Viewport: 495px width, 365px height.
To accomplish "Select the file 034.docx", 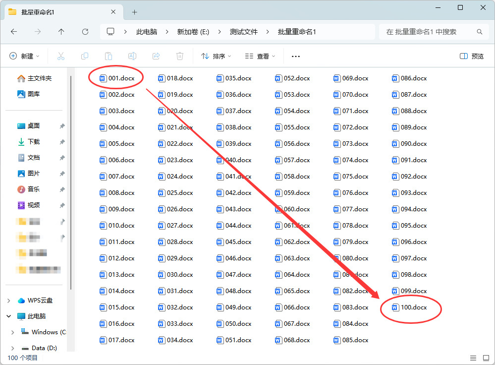I will (x=175, y=340).
